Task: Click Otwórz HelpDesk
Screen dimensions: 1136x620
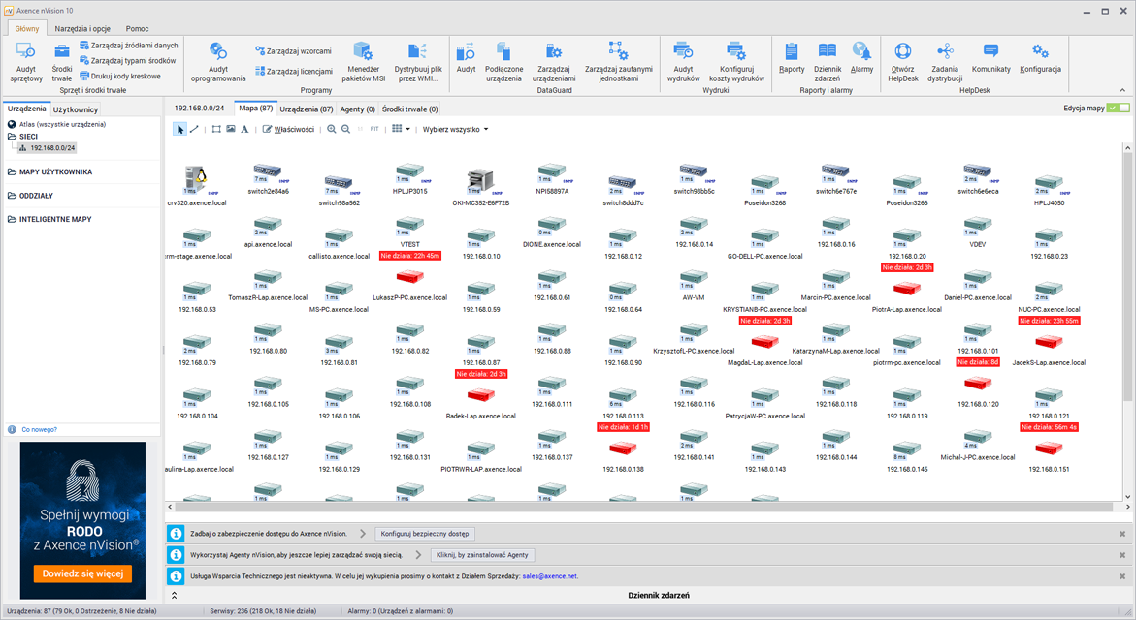Action: coord(903,62)
